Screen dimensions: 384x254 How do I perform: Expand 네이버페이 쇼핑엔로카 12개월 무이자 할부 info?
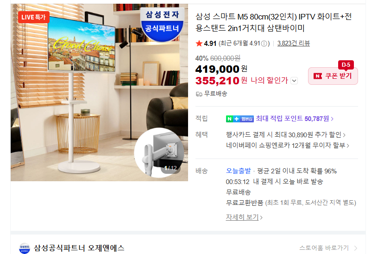coord(288,146)
